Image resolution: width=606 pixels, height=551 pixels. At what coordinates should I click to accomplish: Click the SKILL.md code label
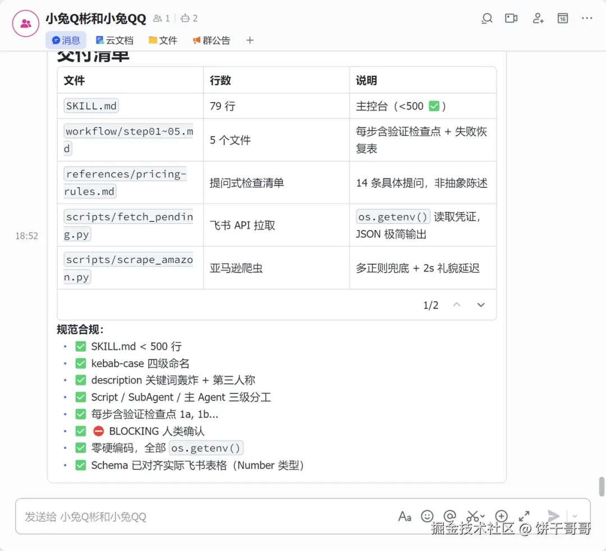(91, 106)
